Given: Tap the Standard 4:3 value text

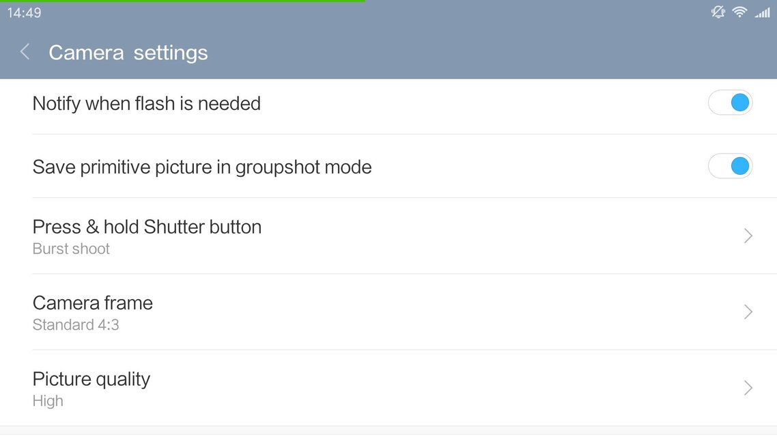Looking at the screenshot, I should point(76,325).
